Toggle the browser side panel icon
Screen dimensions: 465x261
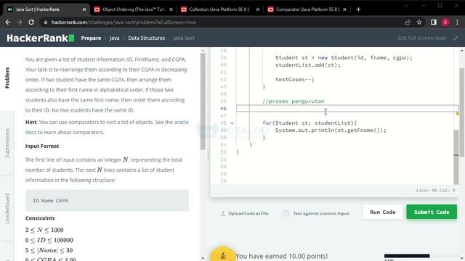434,22
